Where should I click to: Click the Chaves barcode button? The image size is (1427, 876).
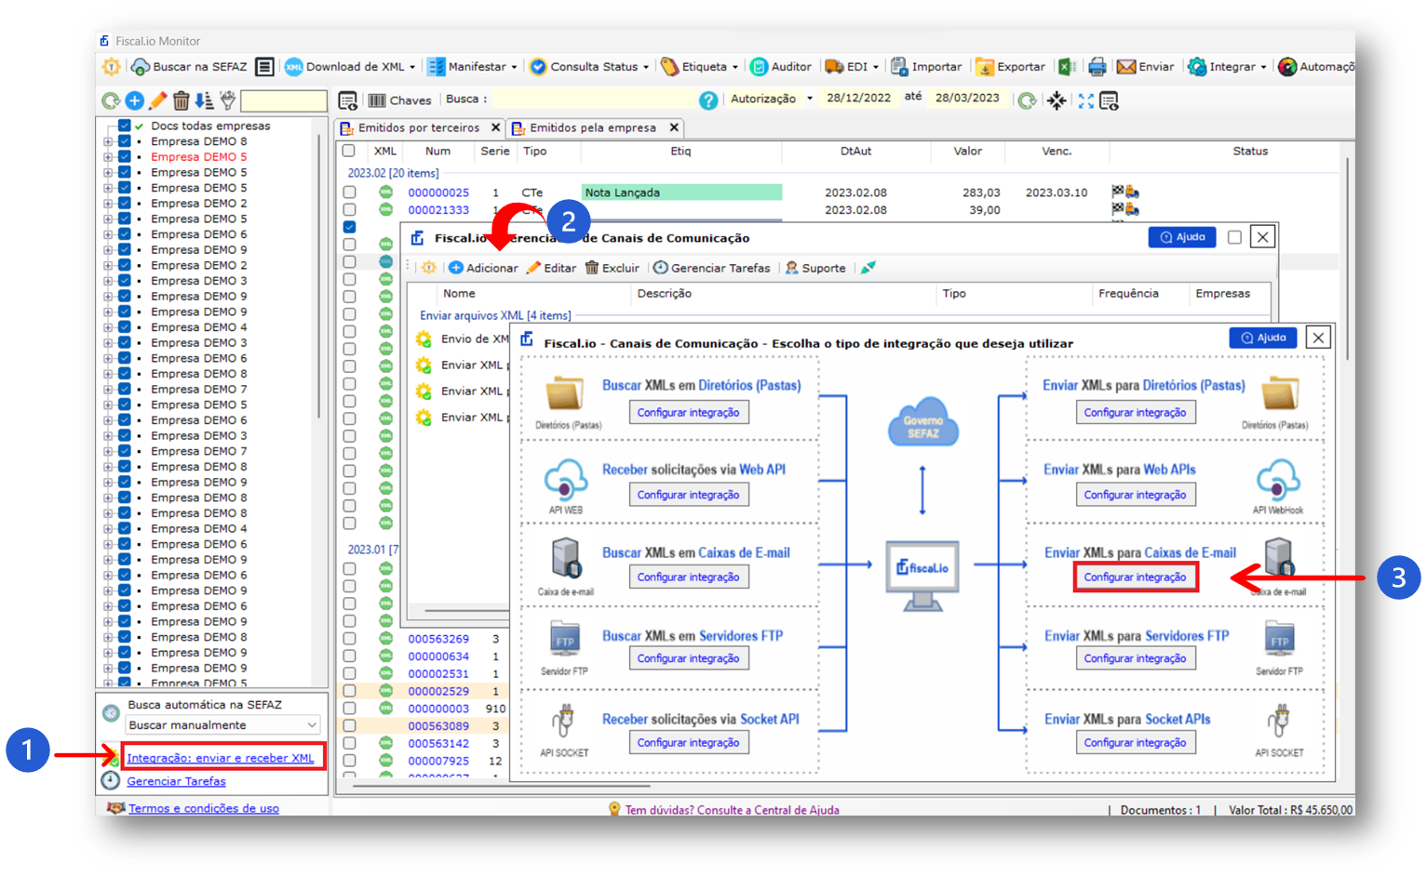(x=400, y=100)
